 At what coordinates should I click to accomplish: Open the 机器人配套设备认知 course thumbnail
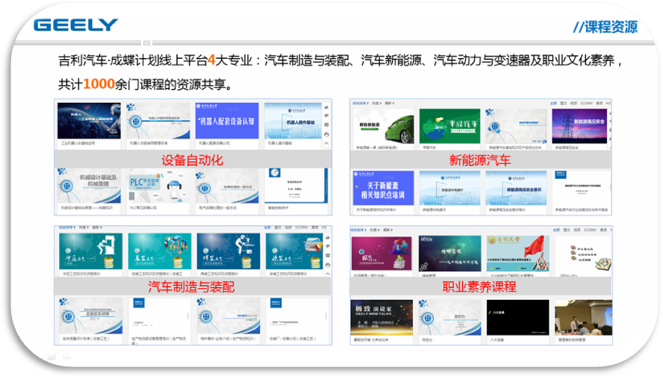tap(227, 121)
